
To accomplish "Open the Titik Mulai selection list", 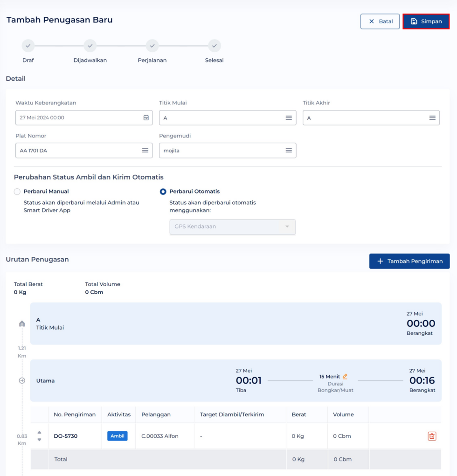I will pyautogui.click(x=289, y=118).
